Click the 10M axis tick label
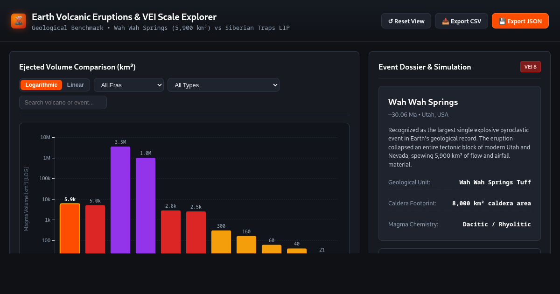The width and height of the screenshot is (560, 294). tap(45, 137)
